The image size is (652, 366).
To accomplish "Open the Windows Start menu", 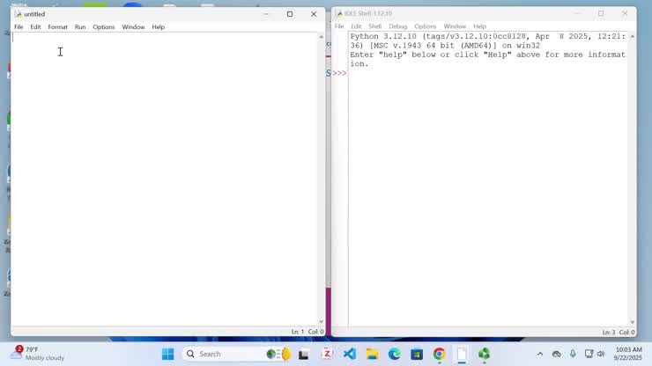I will (x=168, y=354).
